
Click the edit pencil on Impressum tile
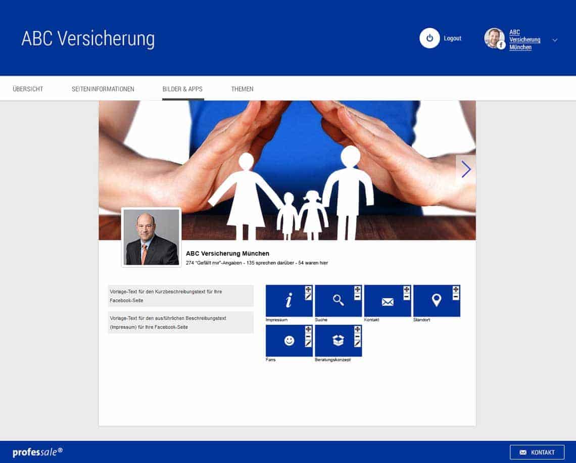[x=308, y=296]
